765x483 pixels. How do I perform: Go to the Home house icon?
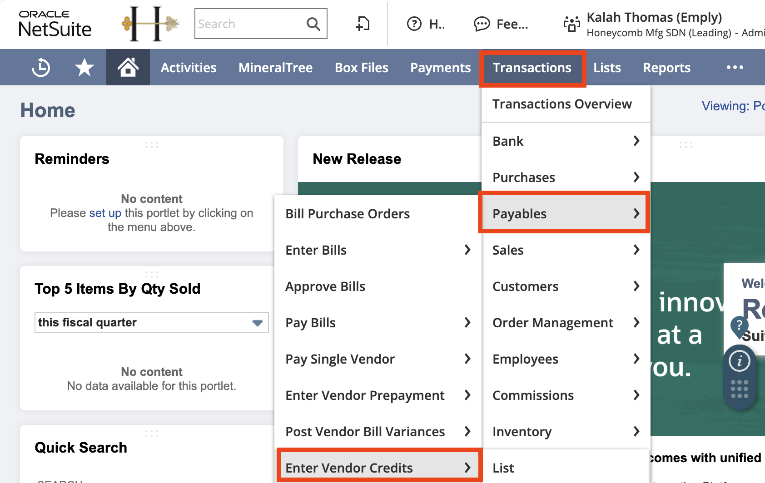(128, 67)
